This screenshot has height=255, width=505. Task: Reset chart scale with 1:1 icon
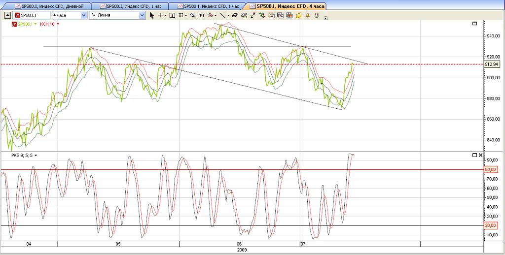pyautogui.click(x=202, y=15)
